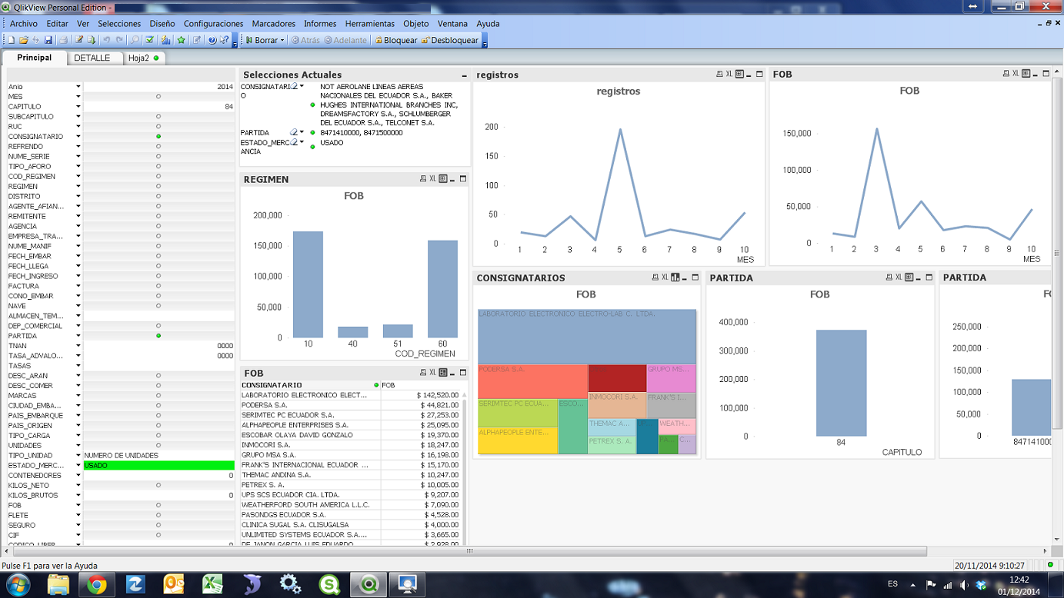The width and height of the screenshot is (1064, 598).
Task: Open Outlook from the taskbar
Action: point(174,585)
